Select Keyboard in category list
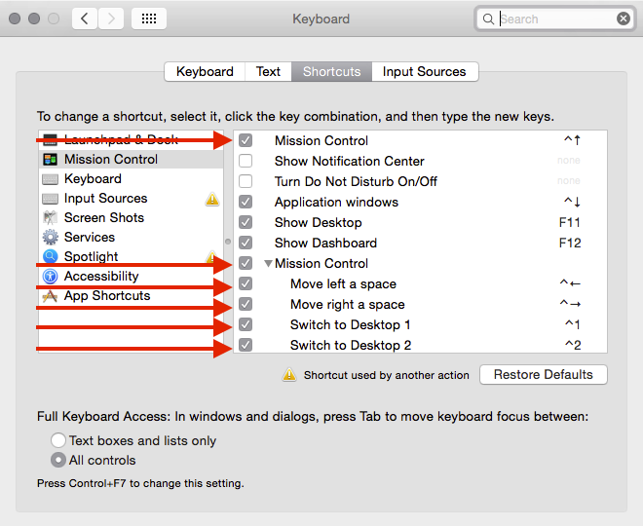643x526 pixels. pos(132,179)
